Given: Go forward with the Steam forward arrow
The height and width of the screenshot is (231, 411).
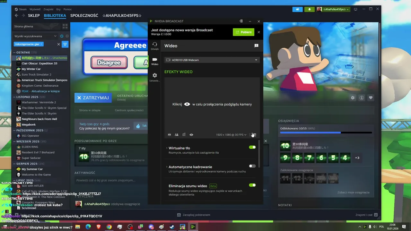Looking at the screenshot, I should coord(23,15).
